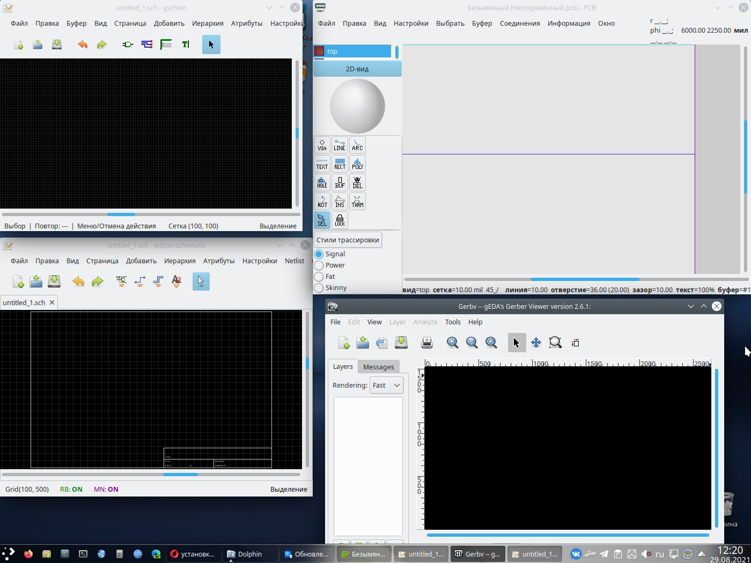Toggle pointer tool in Gerbv toolbar
Viewport: 751px width, 563px height.
coord(517,343)
